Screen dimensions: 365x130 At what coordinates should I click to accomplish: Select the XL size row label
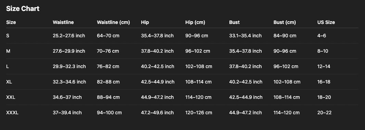point(9,82)
